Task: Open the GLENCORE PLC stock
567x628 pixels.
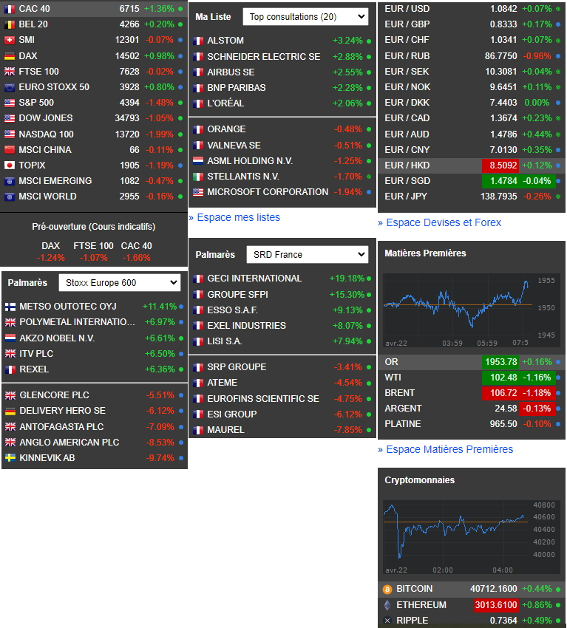Action: click(55, 395)
